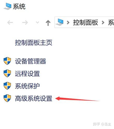Go up one level with up arrow
This screenshot has width=114, height=129.
point(48,23)
